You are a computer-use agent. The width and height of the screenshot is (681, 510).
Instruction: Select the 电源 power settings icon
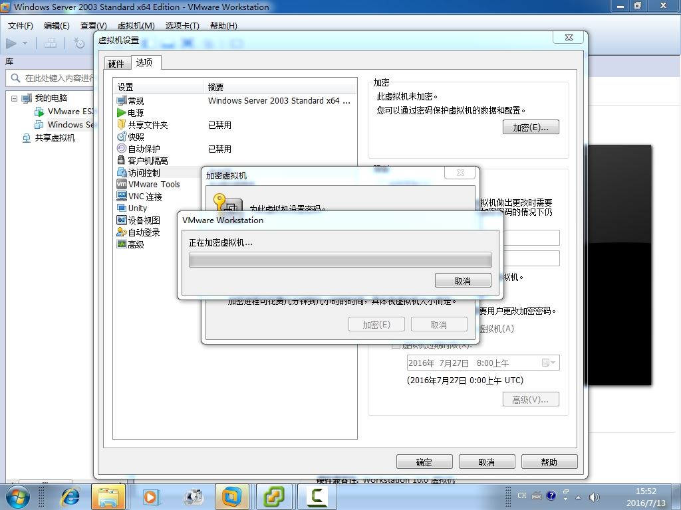tap(122, 113)
